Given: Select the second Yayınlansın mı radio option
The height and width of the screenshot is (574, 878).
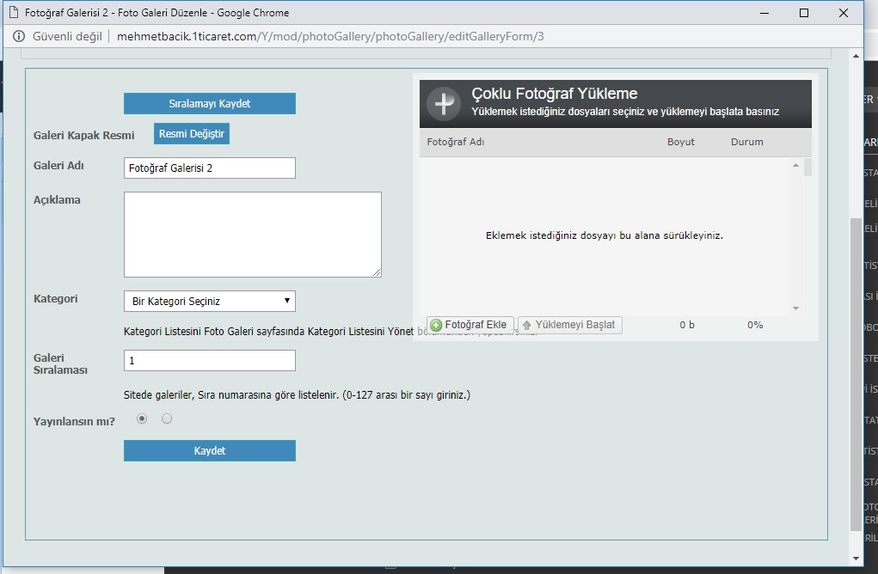Looking at the screenshot, I should [x=167, y=418].
